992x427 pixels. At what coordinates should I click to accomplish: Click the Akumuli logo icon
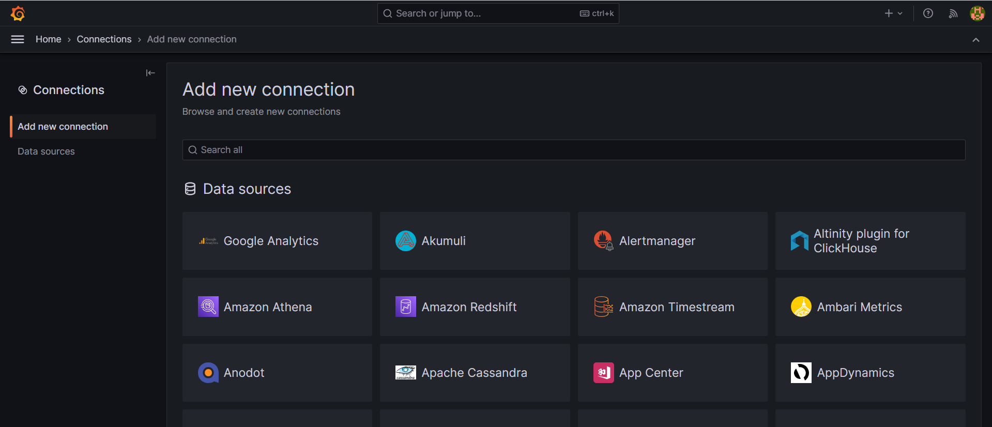click(x=406, y=241)
